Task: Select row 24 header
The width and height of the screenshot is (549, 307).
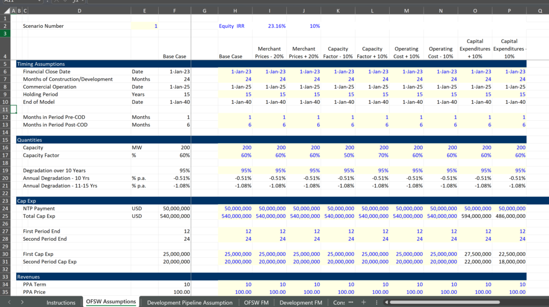Action: (x=5, y=209)
